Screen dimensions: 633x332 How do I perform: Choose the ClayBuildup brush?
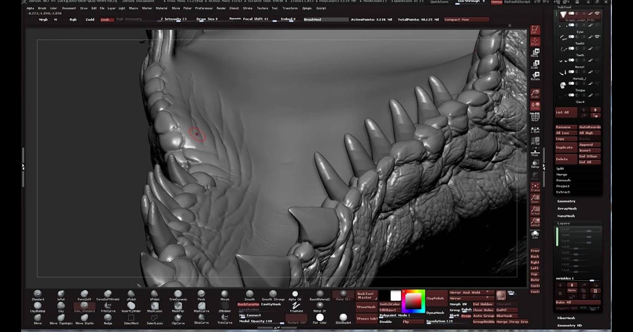[x=37, y=307]
